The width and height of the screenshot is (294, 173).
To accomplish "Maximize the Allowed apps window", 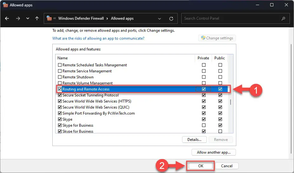I will pyautogui.click(x=272, y=5).
